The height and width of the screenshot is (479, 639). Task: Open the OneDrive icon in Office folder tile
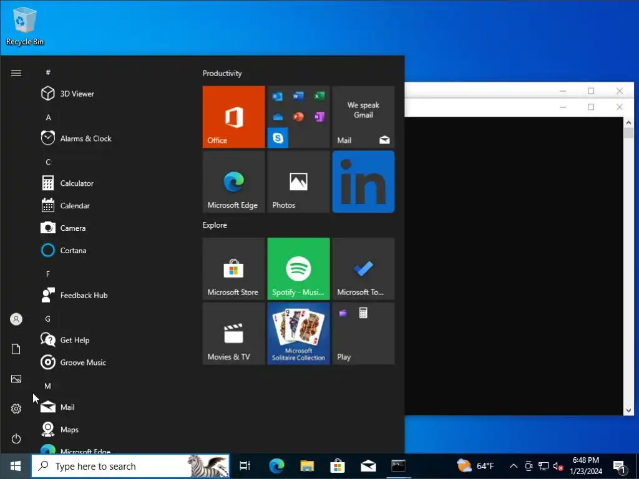[278, 117]
